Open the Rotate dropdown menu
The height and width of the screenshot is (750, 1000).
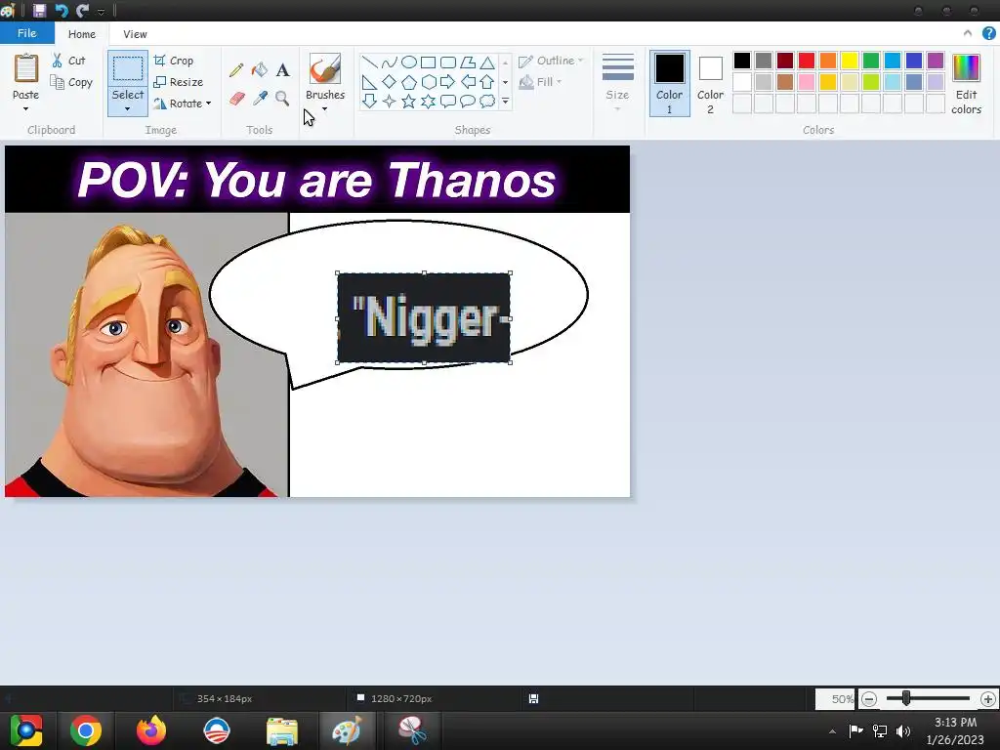[182, 104]
